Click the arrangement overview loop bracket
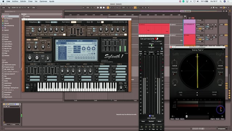This screenshot has height=131, width=232. [x=185, y=11]
